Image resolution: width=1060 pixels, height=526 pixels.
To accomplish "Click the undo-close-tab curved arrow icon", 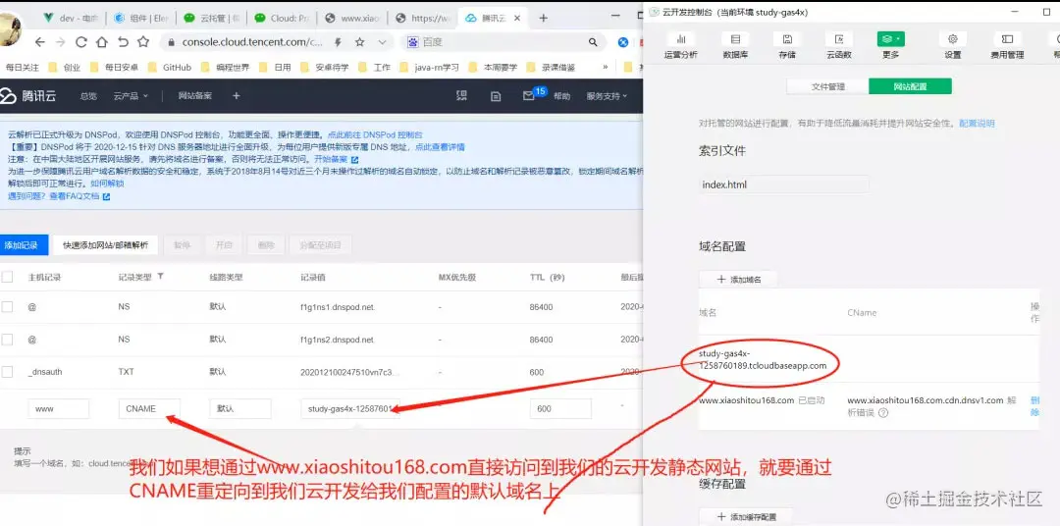I will (123, 42).
